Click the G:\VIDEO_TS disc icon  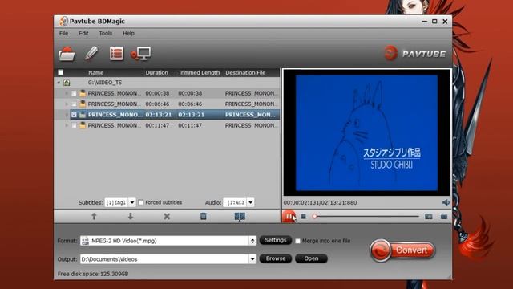point(67,83)
